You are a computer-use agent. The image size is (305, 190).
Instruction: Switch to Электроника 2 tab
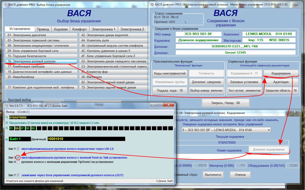pos(132,29)
